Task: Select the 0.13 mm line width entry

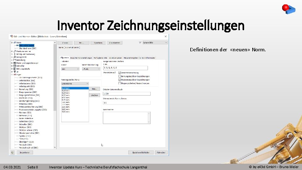Action: (x=75, y=88)
